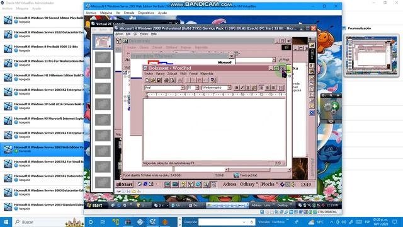Click Buscar search box on Windows taskbar
403x227 pixels.
coord(48,222)
